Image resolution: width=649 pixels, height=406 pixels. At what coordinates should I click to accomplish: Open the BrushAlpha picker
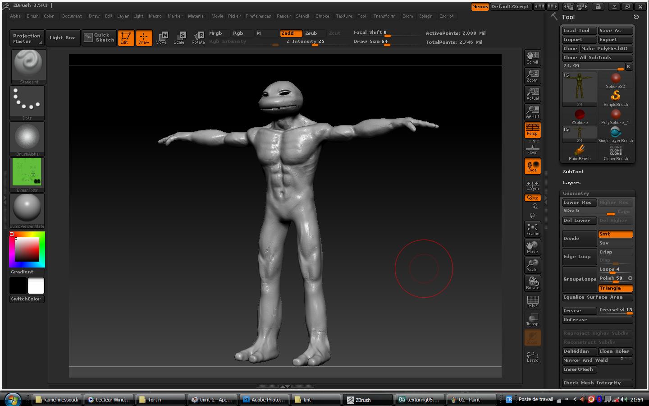pyautogui.click(x=27, y=139)
